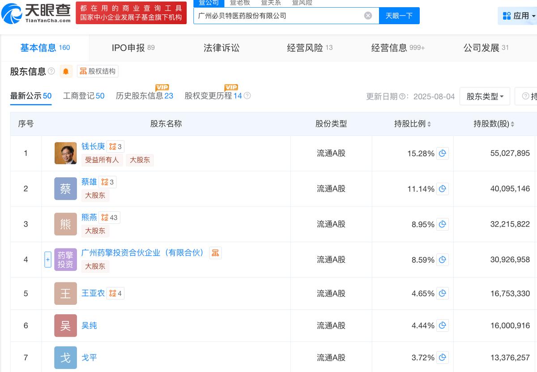Select 股权变更历程 14 VIP sub-tab
Image resolution: width=537 pixels, height=372 pixels.
click(213, 96)
